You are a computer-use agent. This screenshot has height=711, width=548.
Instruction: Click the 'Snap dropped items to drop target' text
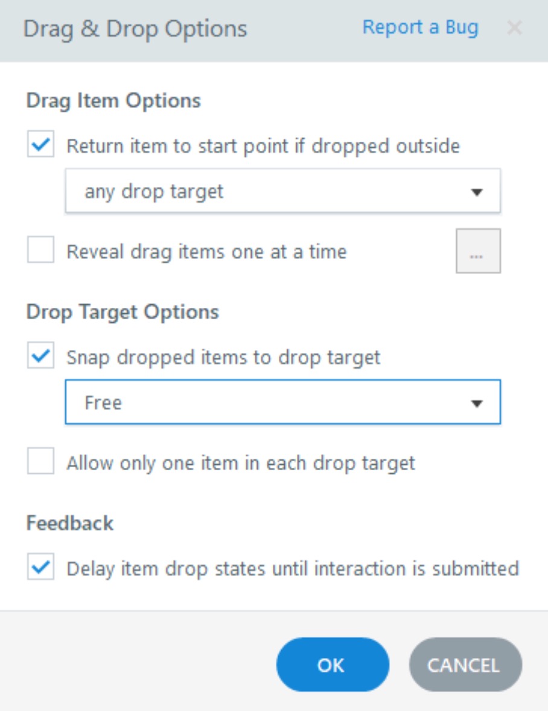tap(223, 357)
